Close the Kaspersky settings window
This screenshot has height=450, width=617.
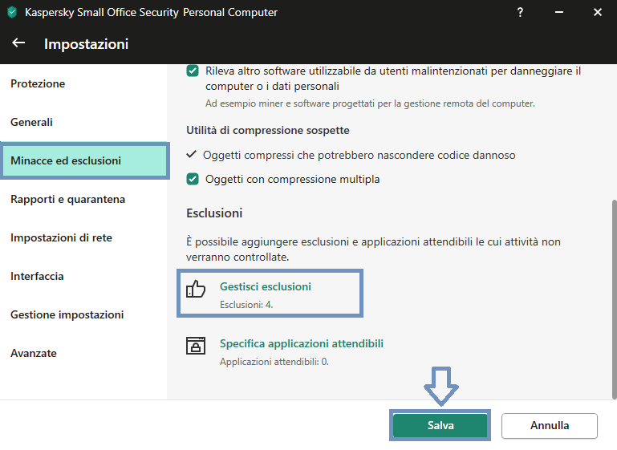tap(597, 12)
